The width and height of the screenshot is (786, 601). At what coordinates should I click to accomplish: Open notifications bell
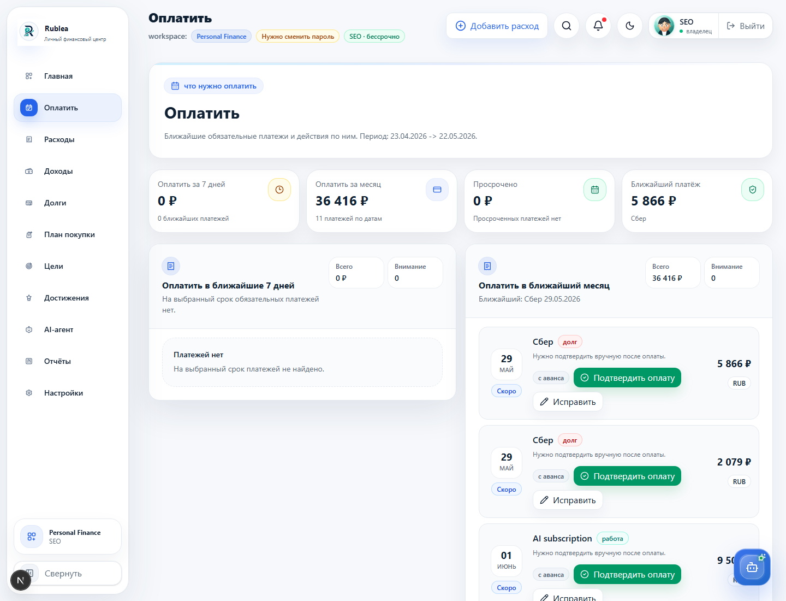coord(598,26)
